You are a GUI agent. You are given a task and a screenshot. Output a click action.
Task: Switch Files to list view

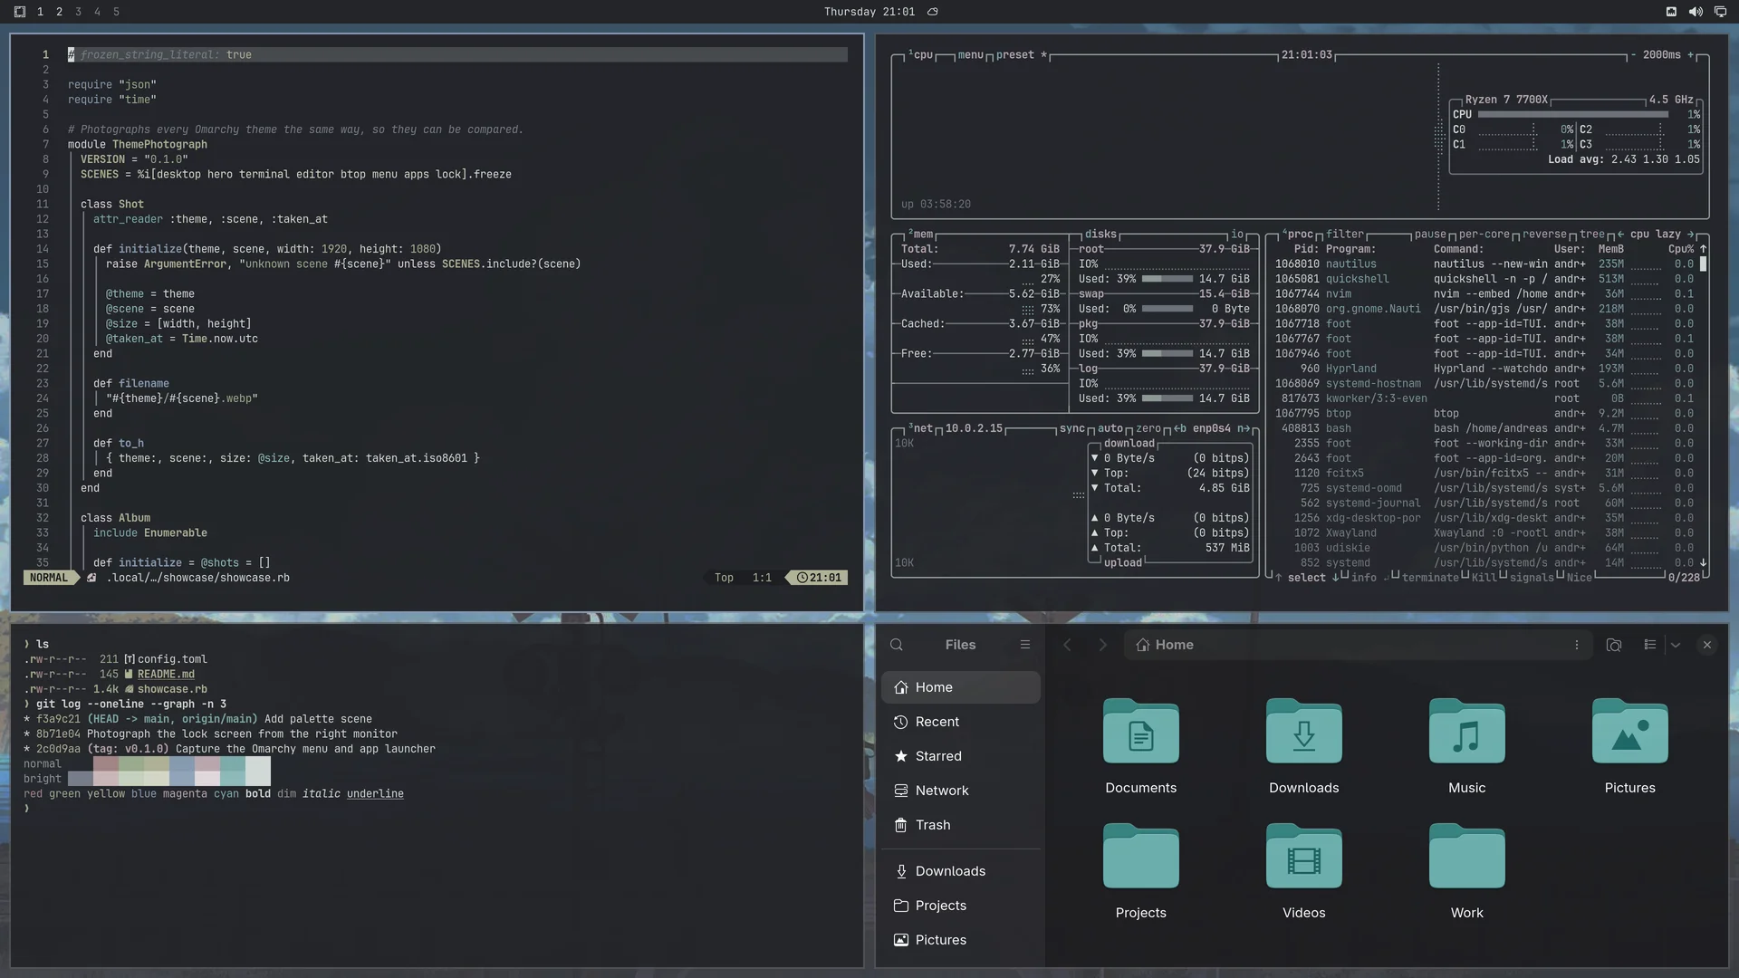tap(1650, 645)
